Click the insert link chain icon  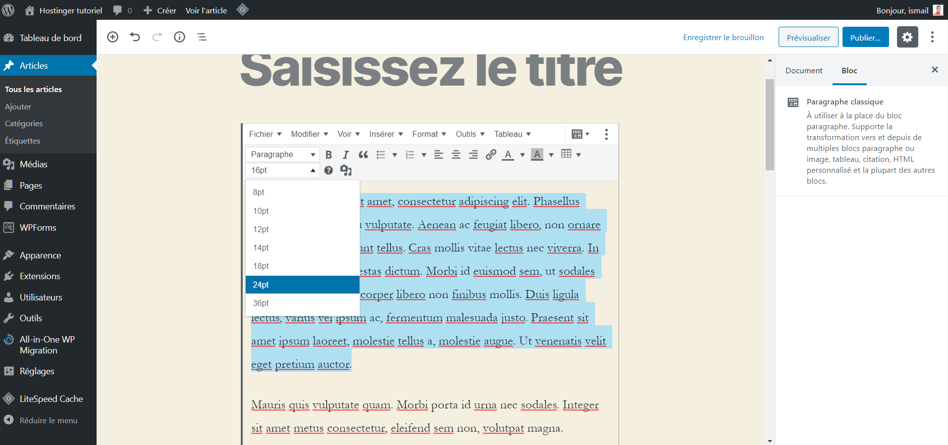(490, 155)
